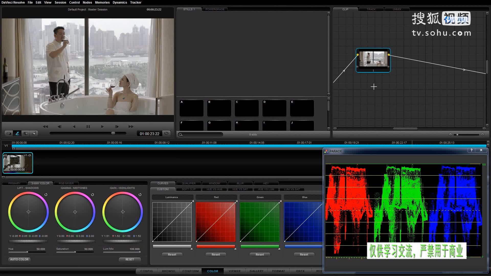Click the Qualifier panel icon
Image resolution: width=491 pixels, height=276 pixels.
click(188, 183)
